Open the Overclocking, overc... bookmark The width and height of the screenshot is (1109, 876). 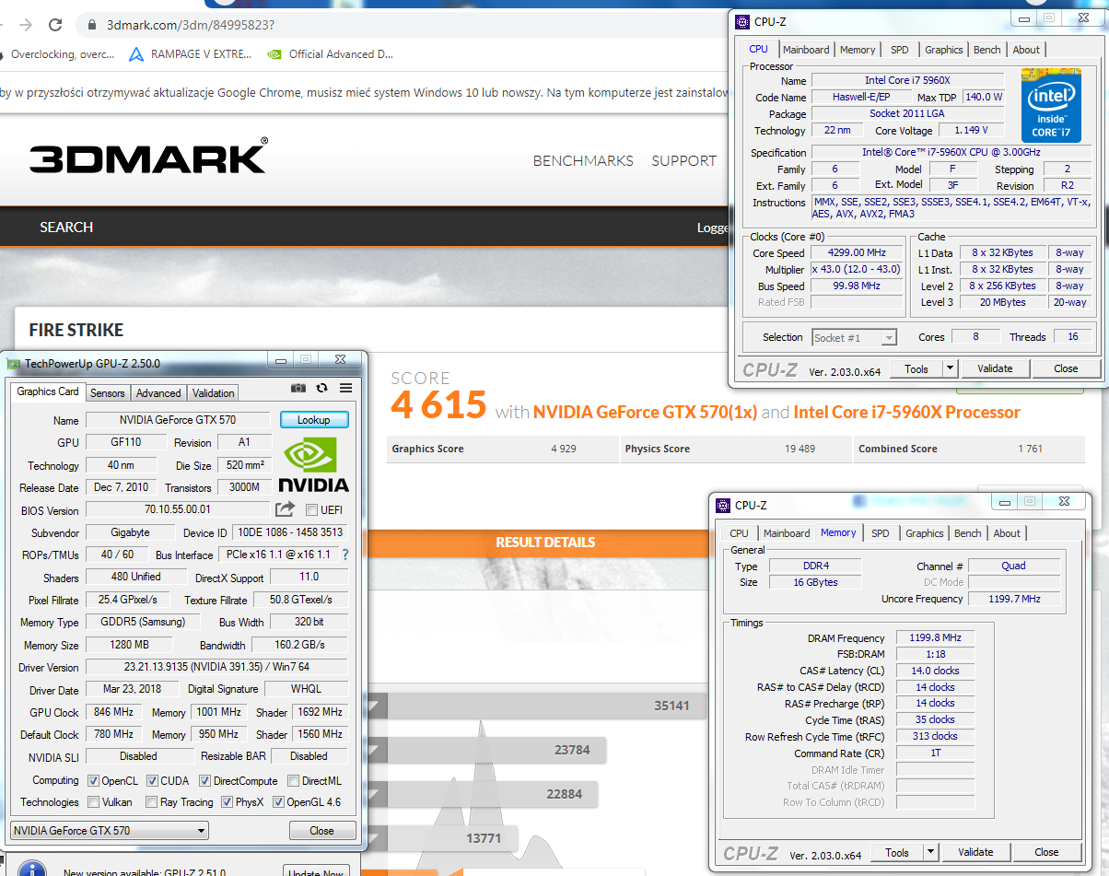coord(57,54)
